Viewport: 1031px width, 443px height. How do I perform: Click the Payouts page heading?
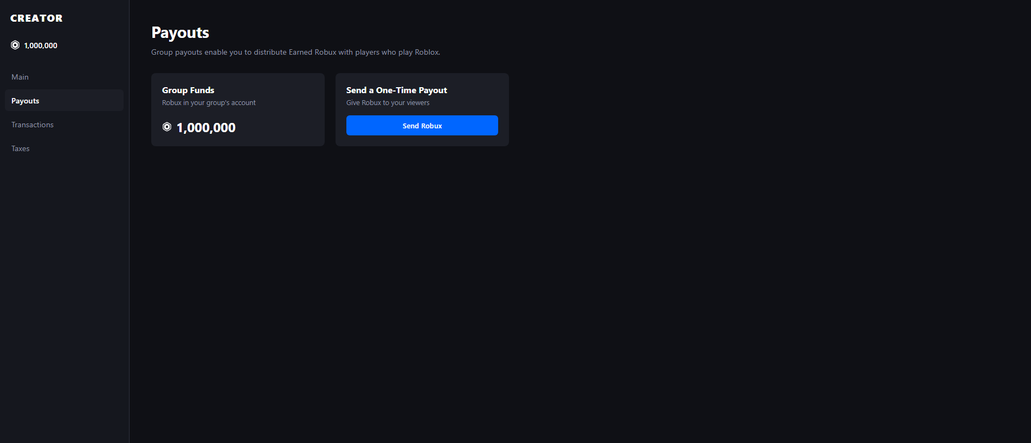coord(180,32)
